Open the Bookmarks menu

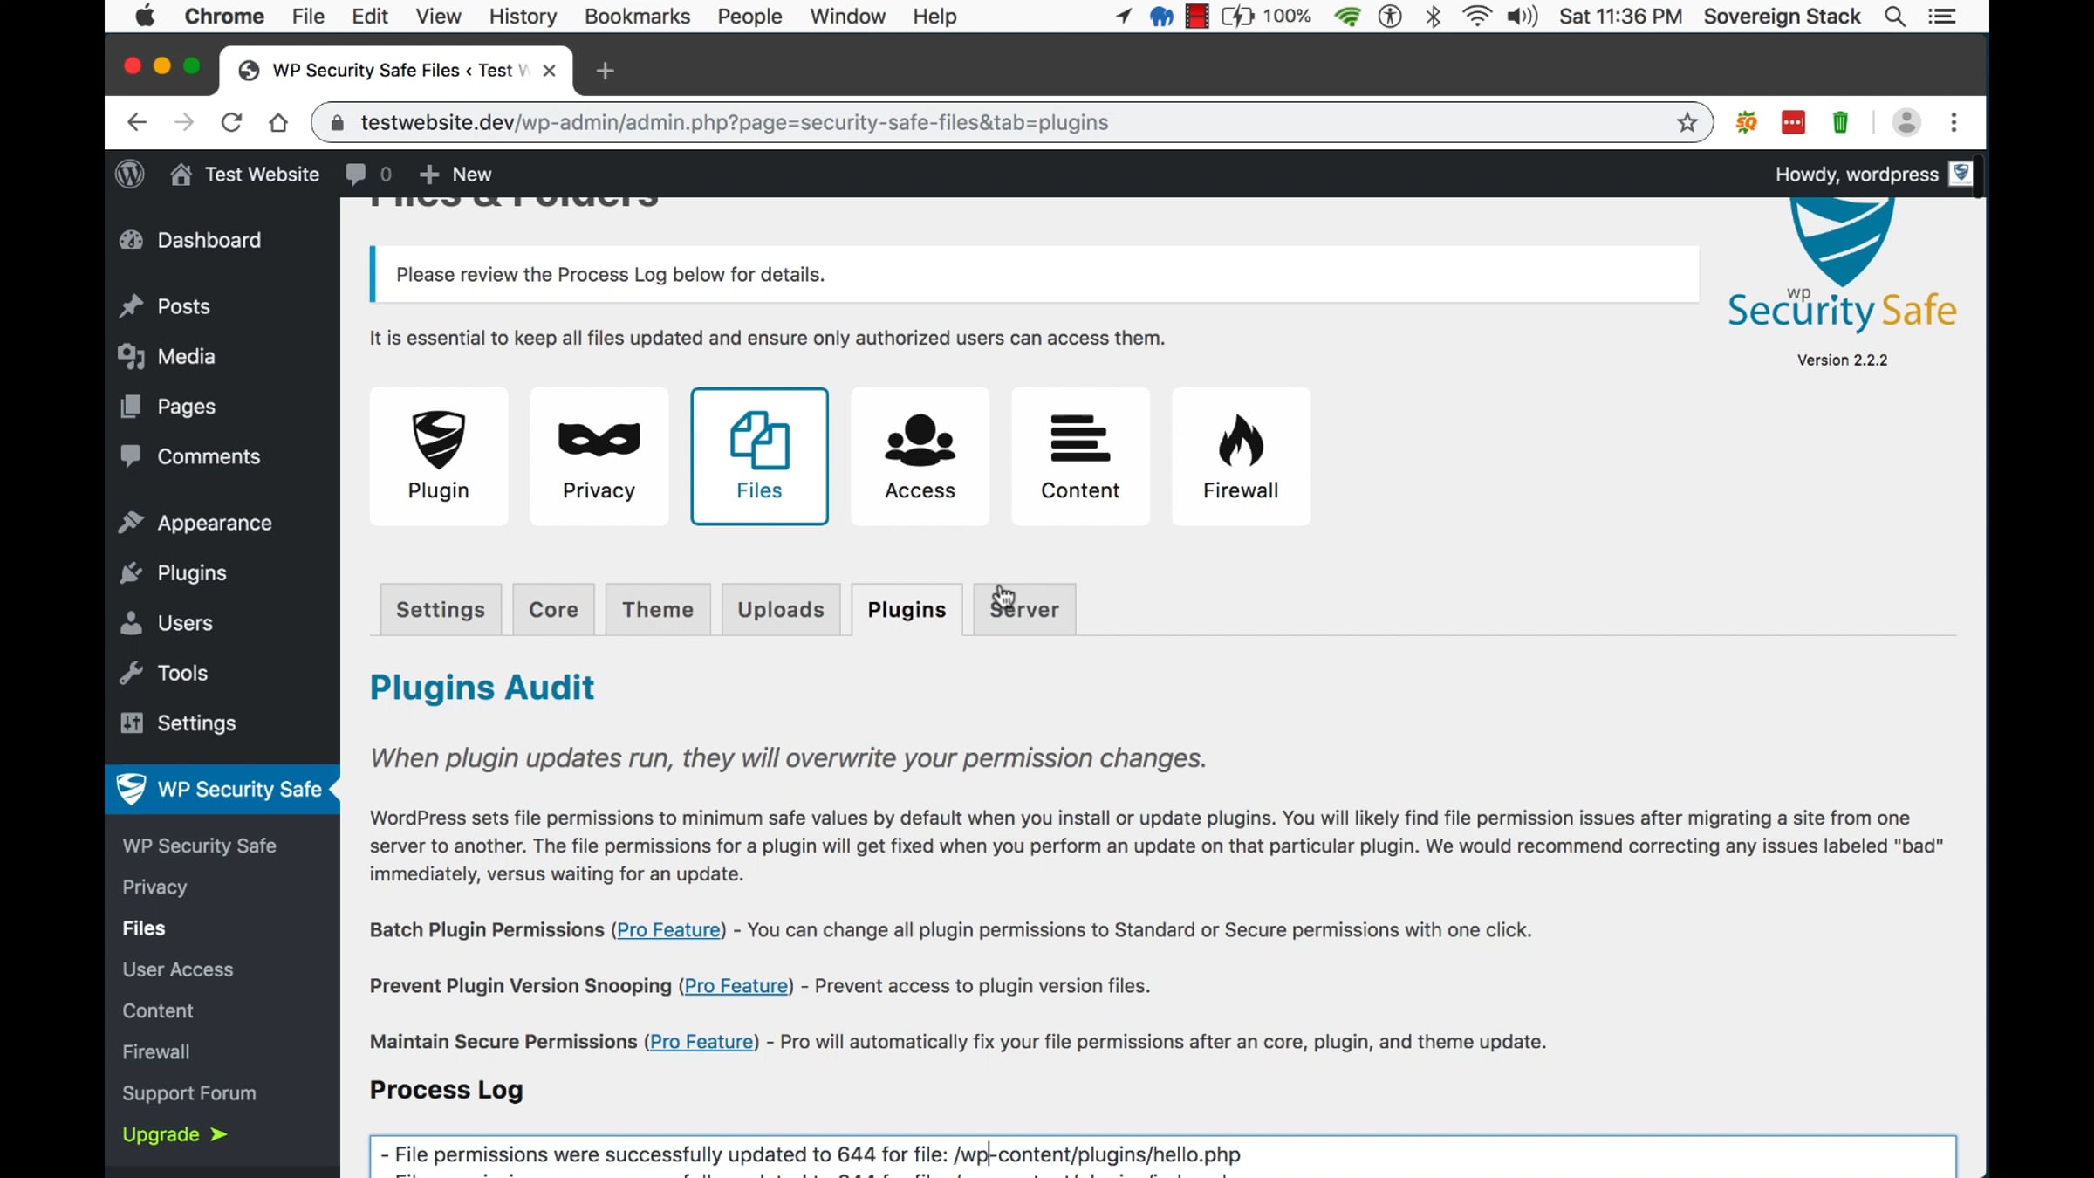pyautogui.click(x=637, y=17)
